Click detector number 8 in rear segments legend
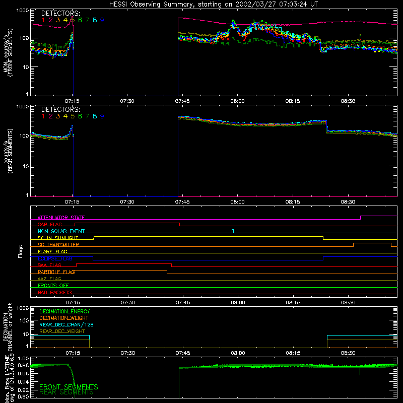This screenshot has height=403, width=403. click(x=95, y=116)
